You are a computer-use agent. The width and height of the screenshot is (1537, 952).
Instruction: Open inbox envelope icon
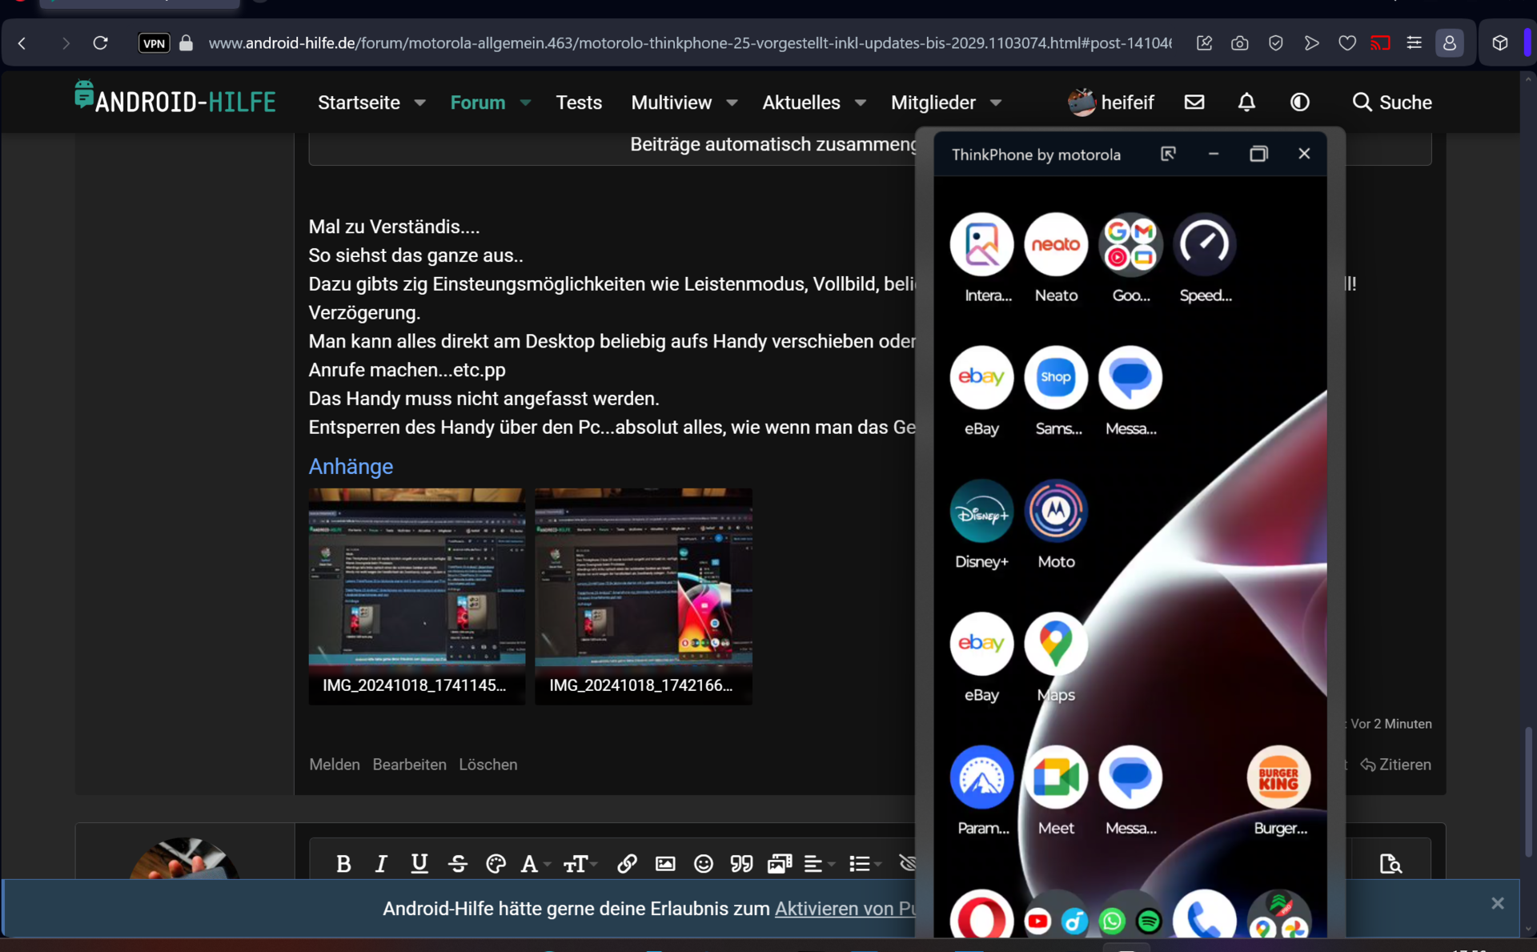point(1194,102)
